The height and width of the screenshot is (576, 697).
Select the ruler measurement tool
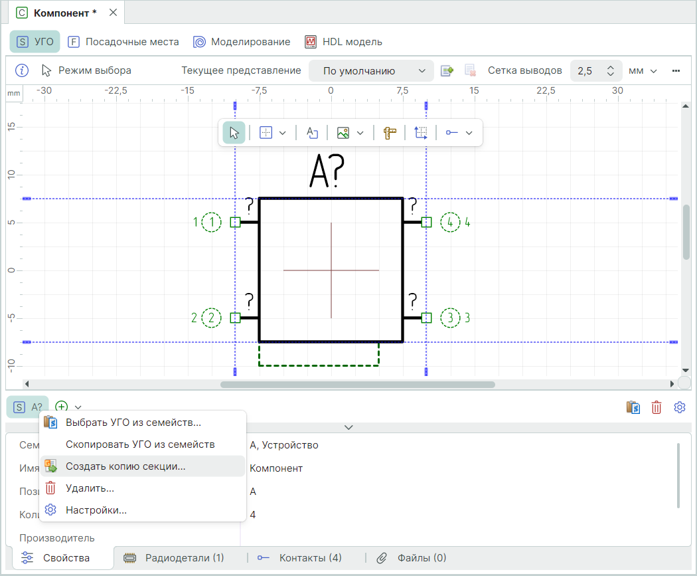[390, 133]
